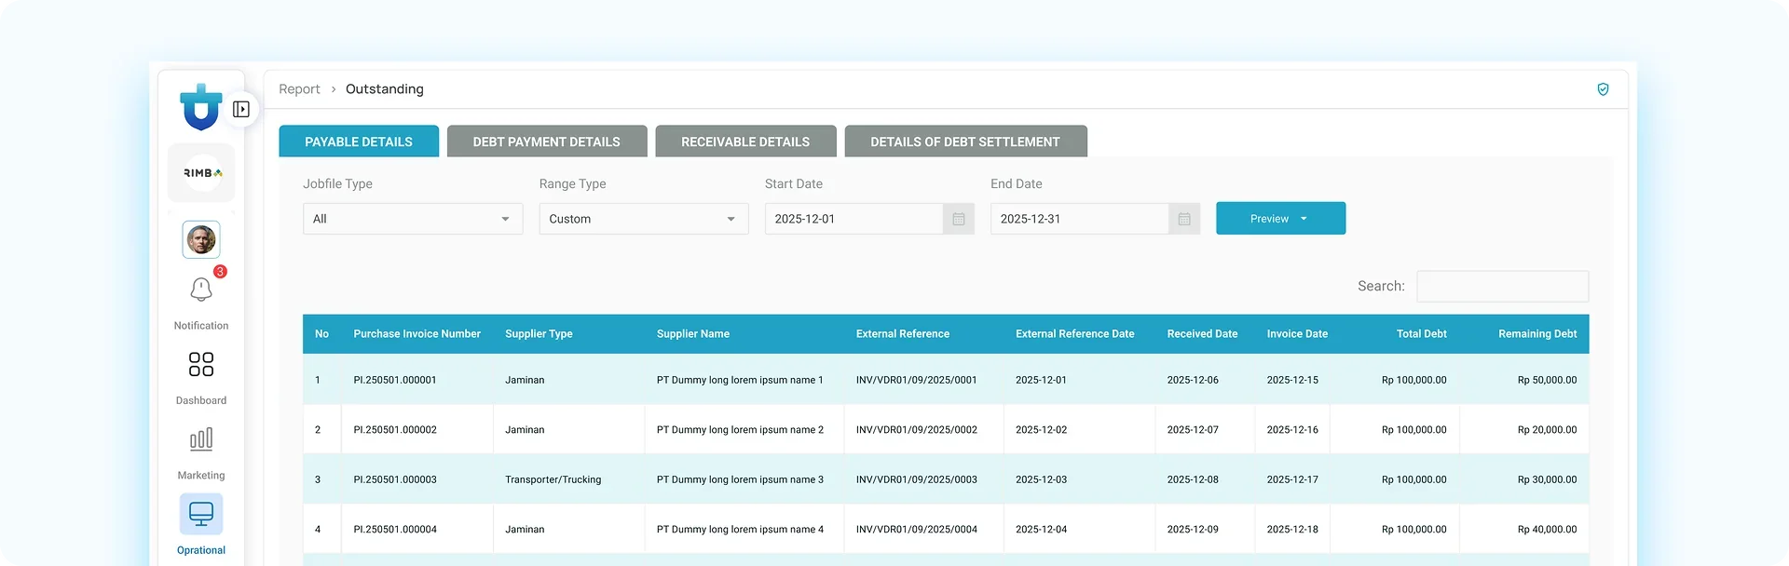This screenshot has width=1789, height=566.
Task: Click received date 2025-12-08
Action: (x=1193, y=479)
